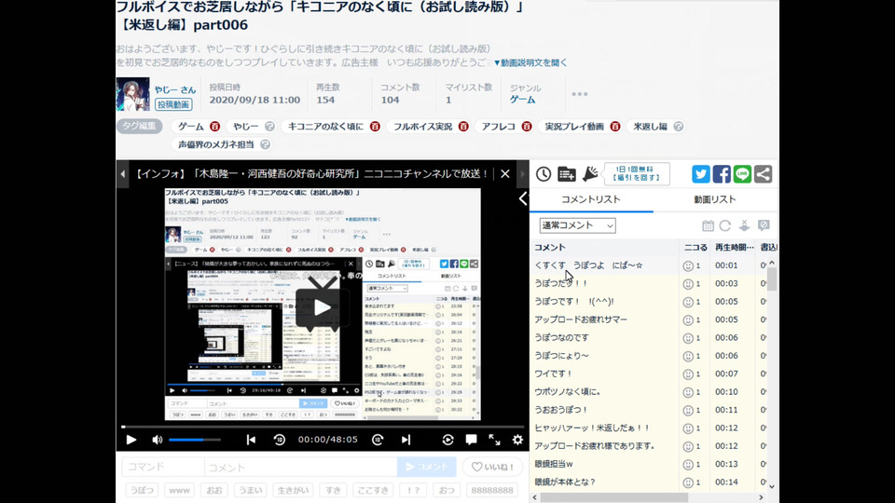Play the video with the play button
The image size is (895, 503).
pyautogui.click(x=131, y=440)
